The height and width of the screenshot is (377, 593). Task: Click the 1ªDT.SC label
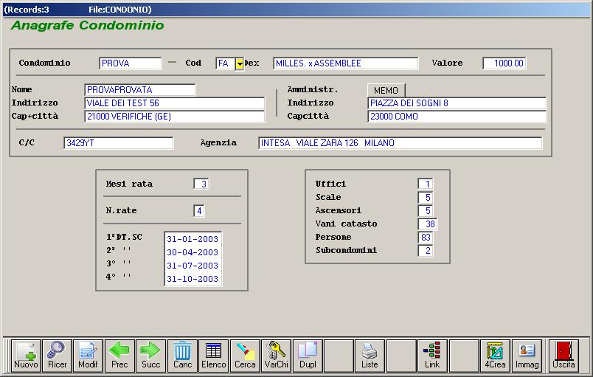124,237
